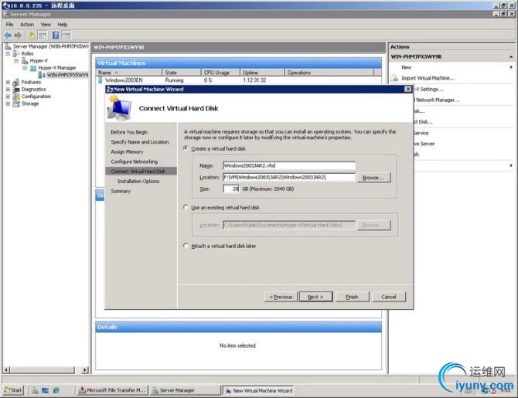Click the Show/Hide action pane toolbar icon

(x=66, y=35)
